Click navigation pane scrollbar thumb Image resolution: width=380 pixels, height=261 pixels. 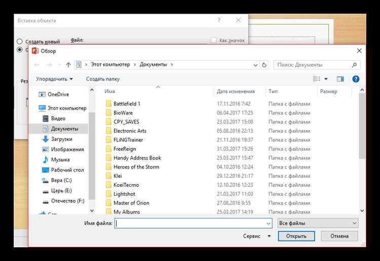92,156
